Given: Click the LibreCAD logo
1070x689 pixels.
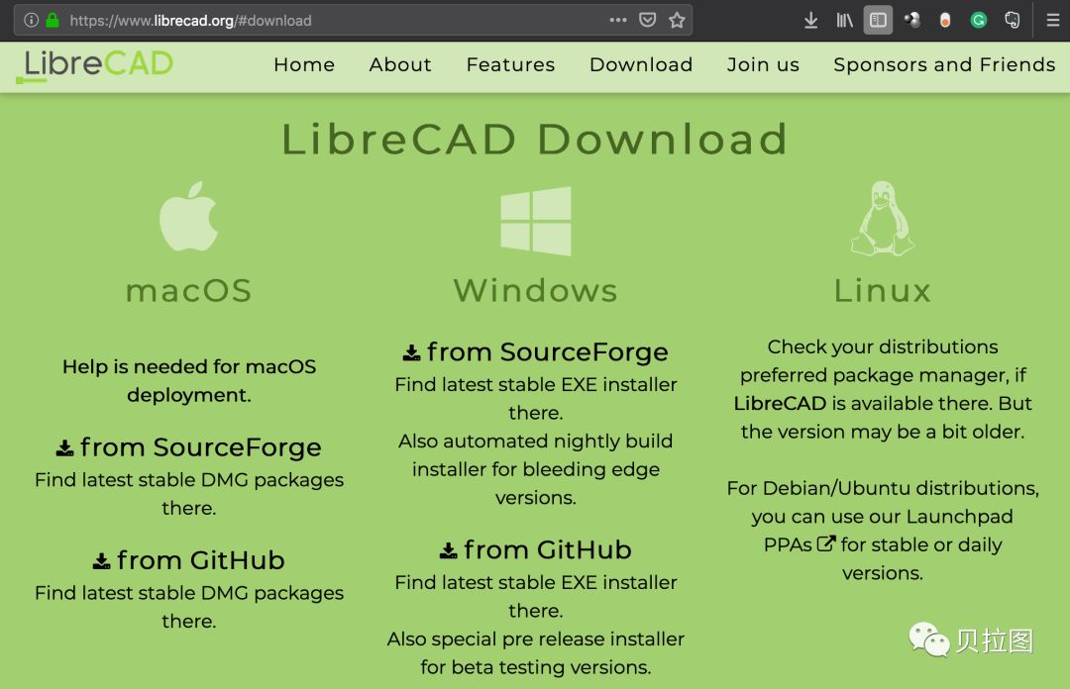Looking at the screenshot, I should click(95, 65).
